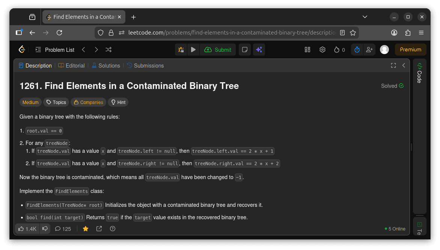This screenshot has width=440, height=250.
Task: Reveal hidden tabs via the browser chevron
Action: point(365,17)
